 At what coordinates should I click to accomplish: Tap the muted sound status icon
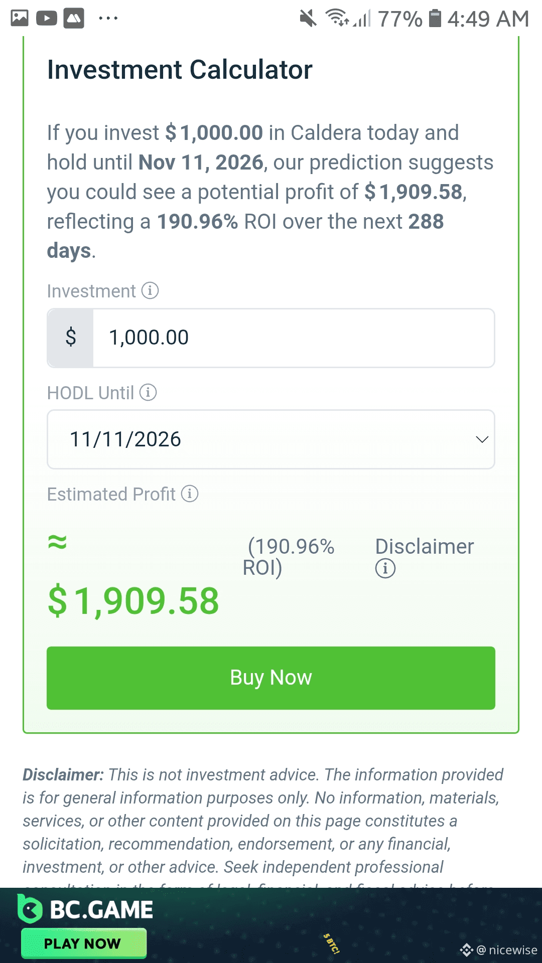tap(308, 19)
